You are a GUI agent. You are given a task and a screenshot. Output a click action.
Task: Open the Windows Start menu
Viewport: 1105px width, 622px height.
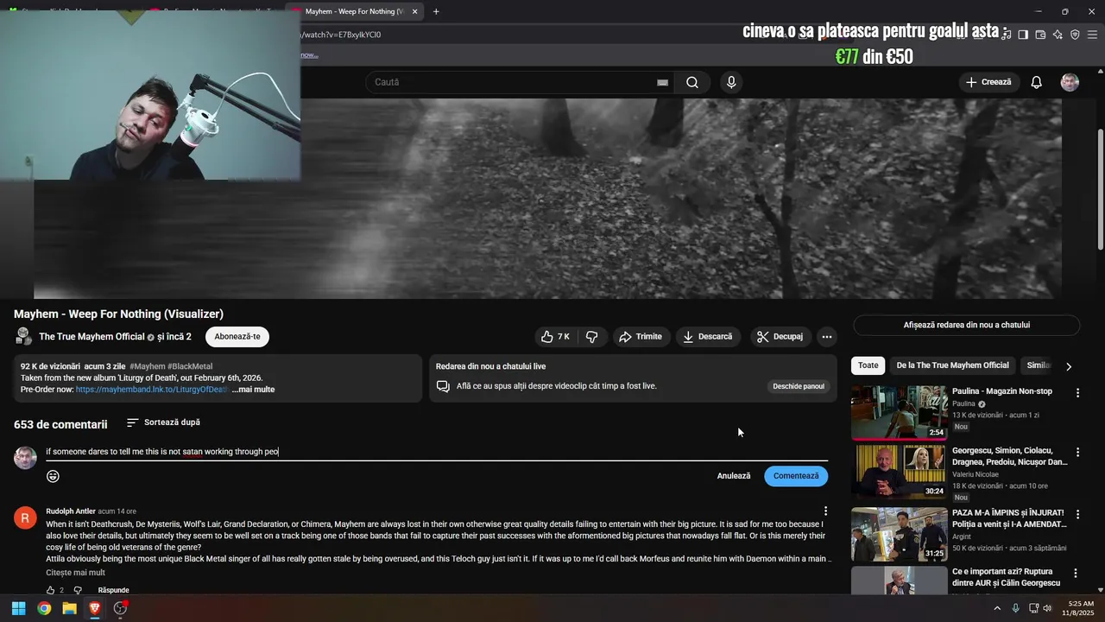[18, 608]
